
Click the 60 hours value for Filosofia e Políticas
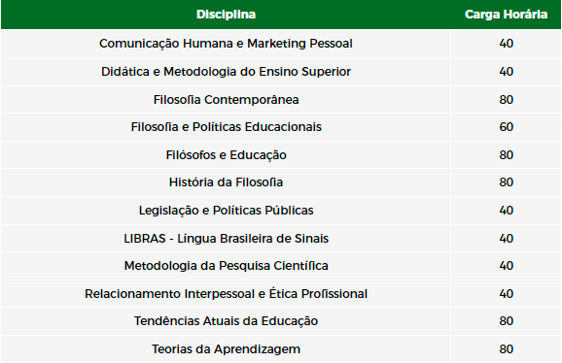[x=506, y=127]
